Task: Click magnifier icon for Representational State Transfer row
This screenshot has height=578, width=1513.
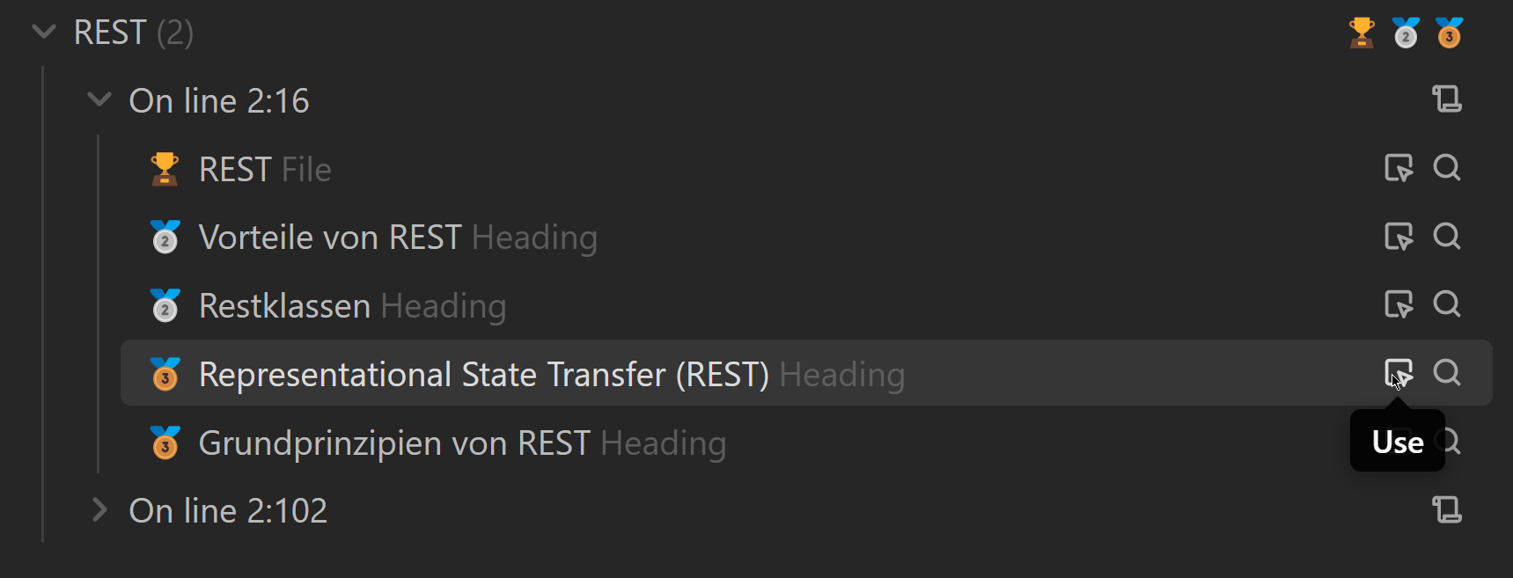Action: 1446,372
